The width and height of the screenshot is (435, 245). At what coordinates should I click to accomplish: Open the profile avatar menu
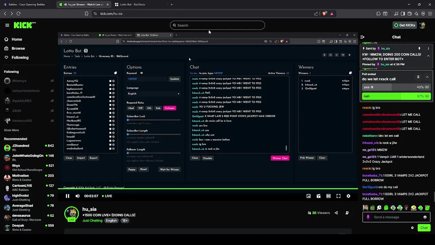click(x=422, y=25)
